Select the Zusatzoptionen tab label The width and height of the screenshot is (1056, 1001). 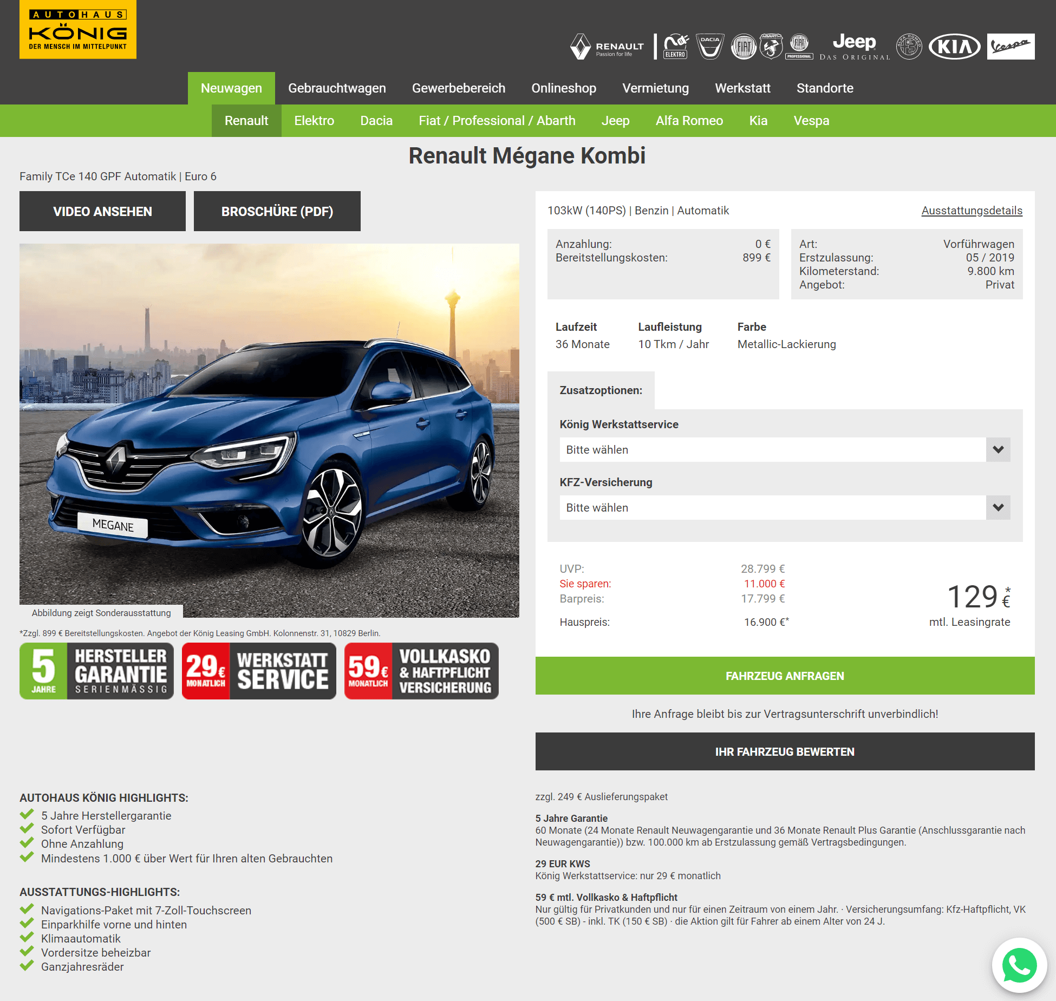click(x=601, y=390)
